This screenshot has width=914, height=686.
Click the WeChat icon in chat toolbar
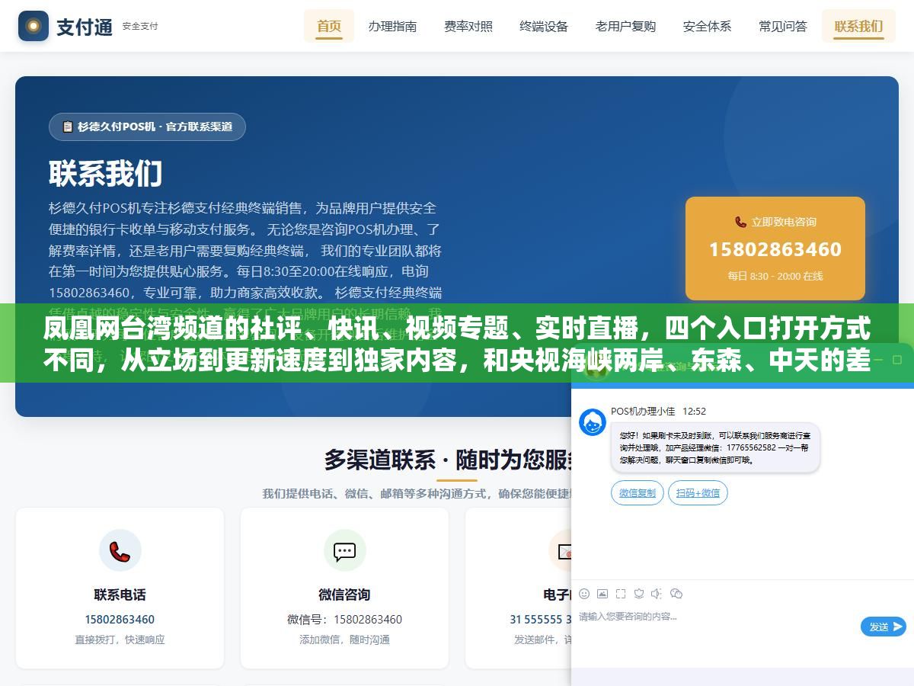pos(676,594)
